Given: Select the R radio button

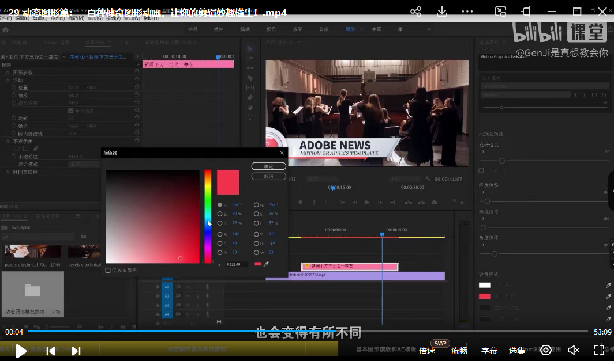Looking at the screenshot, I should [x=220, y=234].
